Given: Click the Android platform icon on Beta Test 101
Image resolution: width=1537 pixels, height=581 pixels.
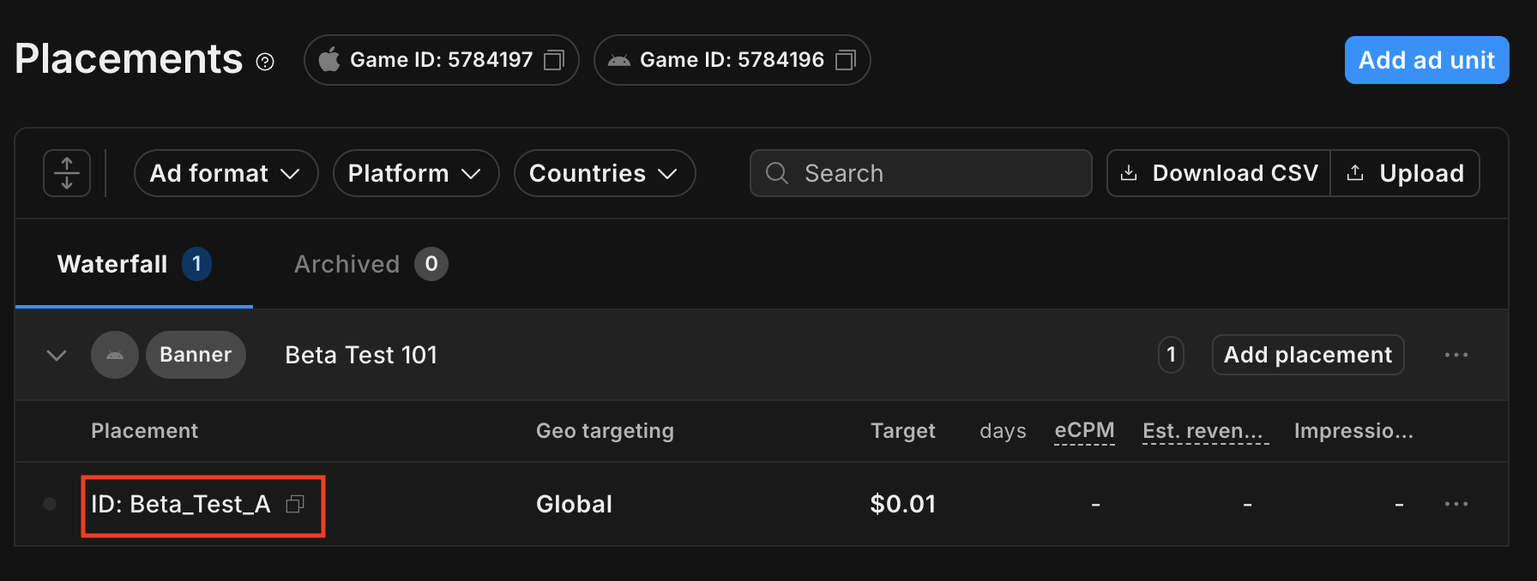Looking at the screenshot, I should point(115,355).
